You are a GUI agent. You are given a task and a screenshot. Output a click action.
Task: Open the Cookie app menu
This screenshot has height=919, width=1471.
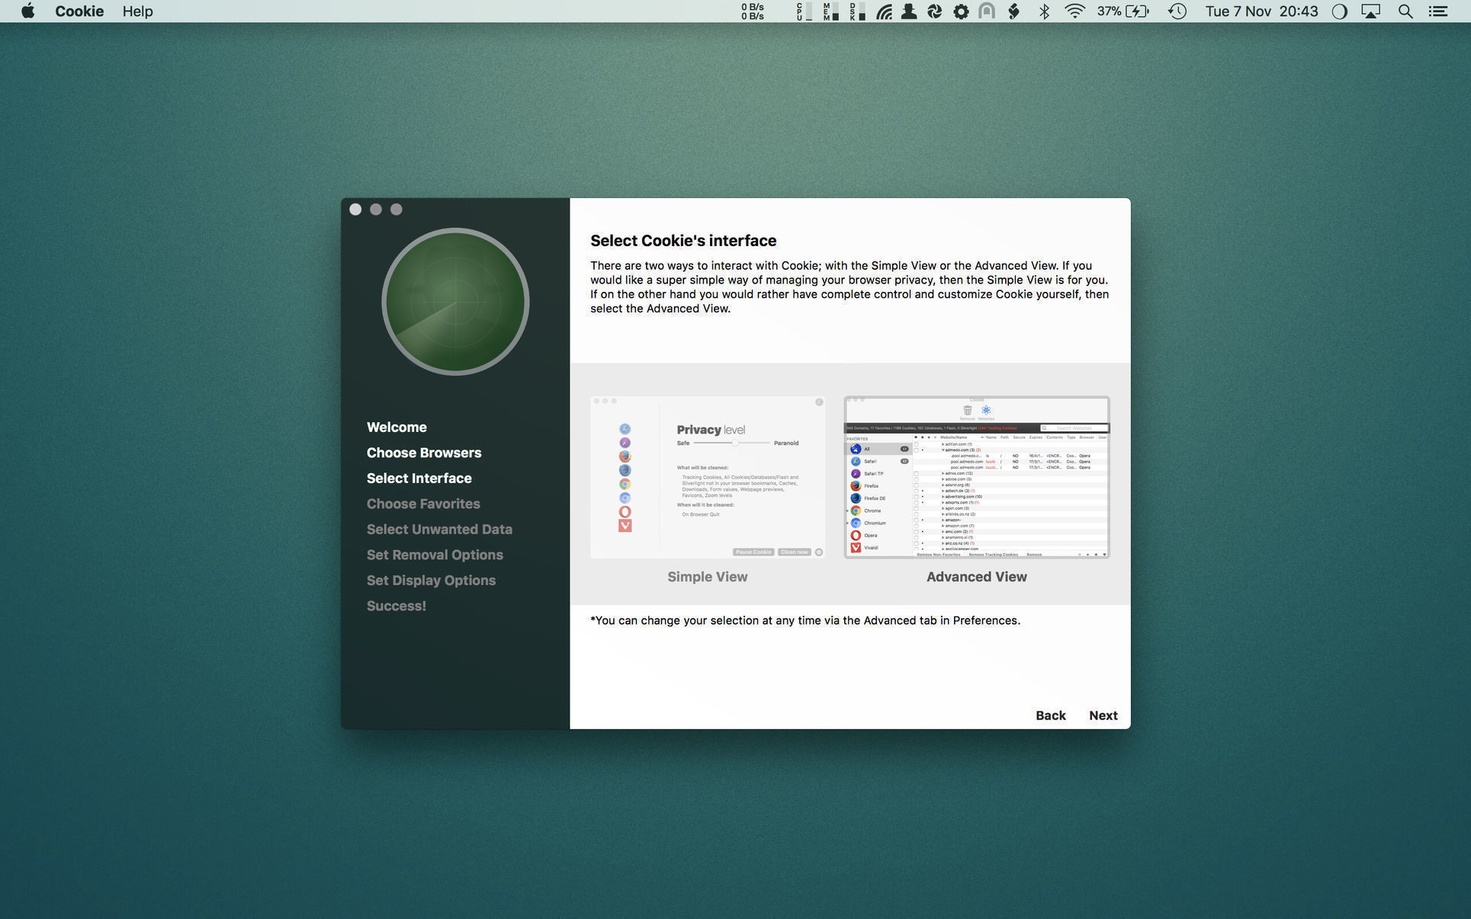[79, 11]
